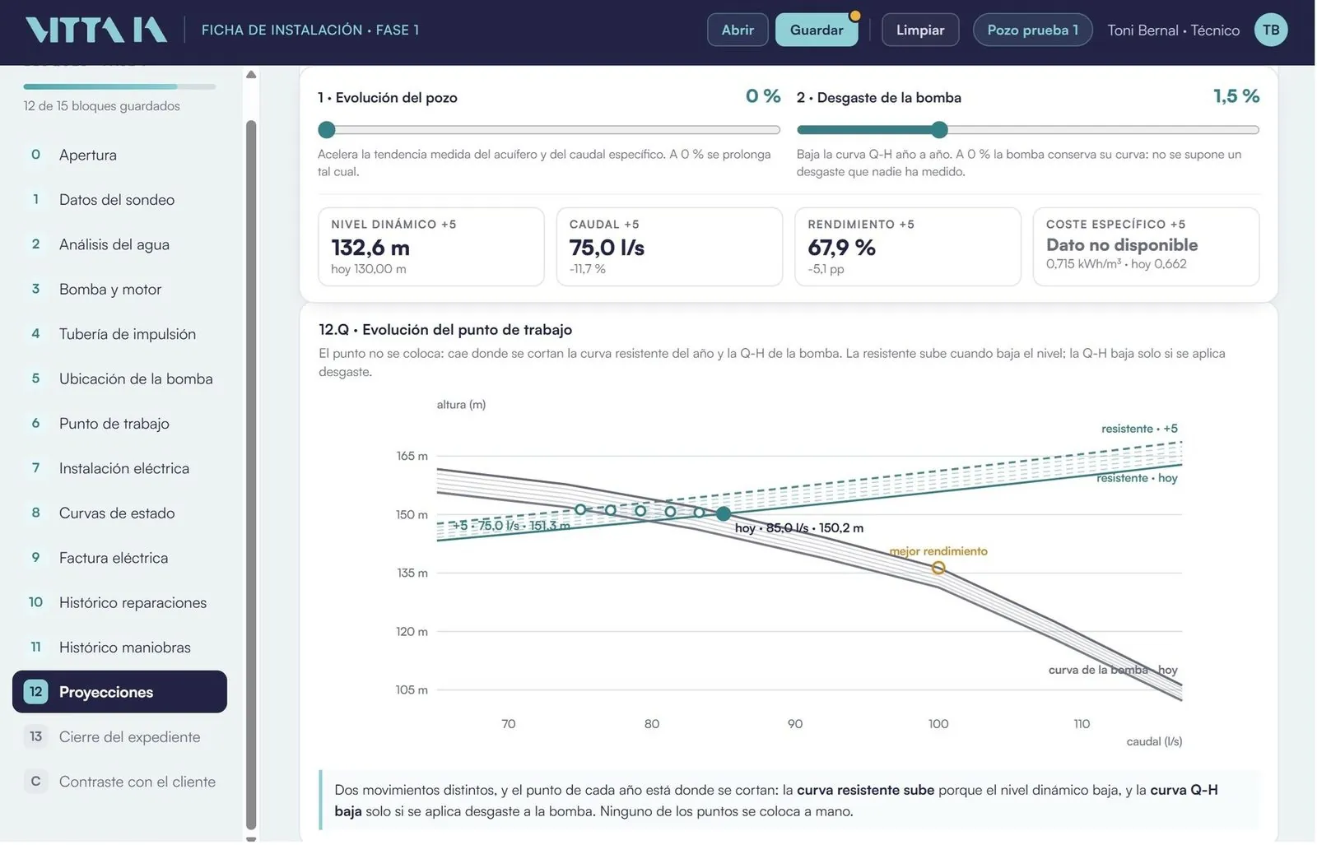Click the Rendimiento +5 card

tap(907, 247)
